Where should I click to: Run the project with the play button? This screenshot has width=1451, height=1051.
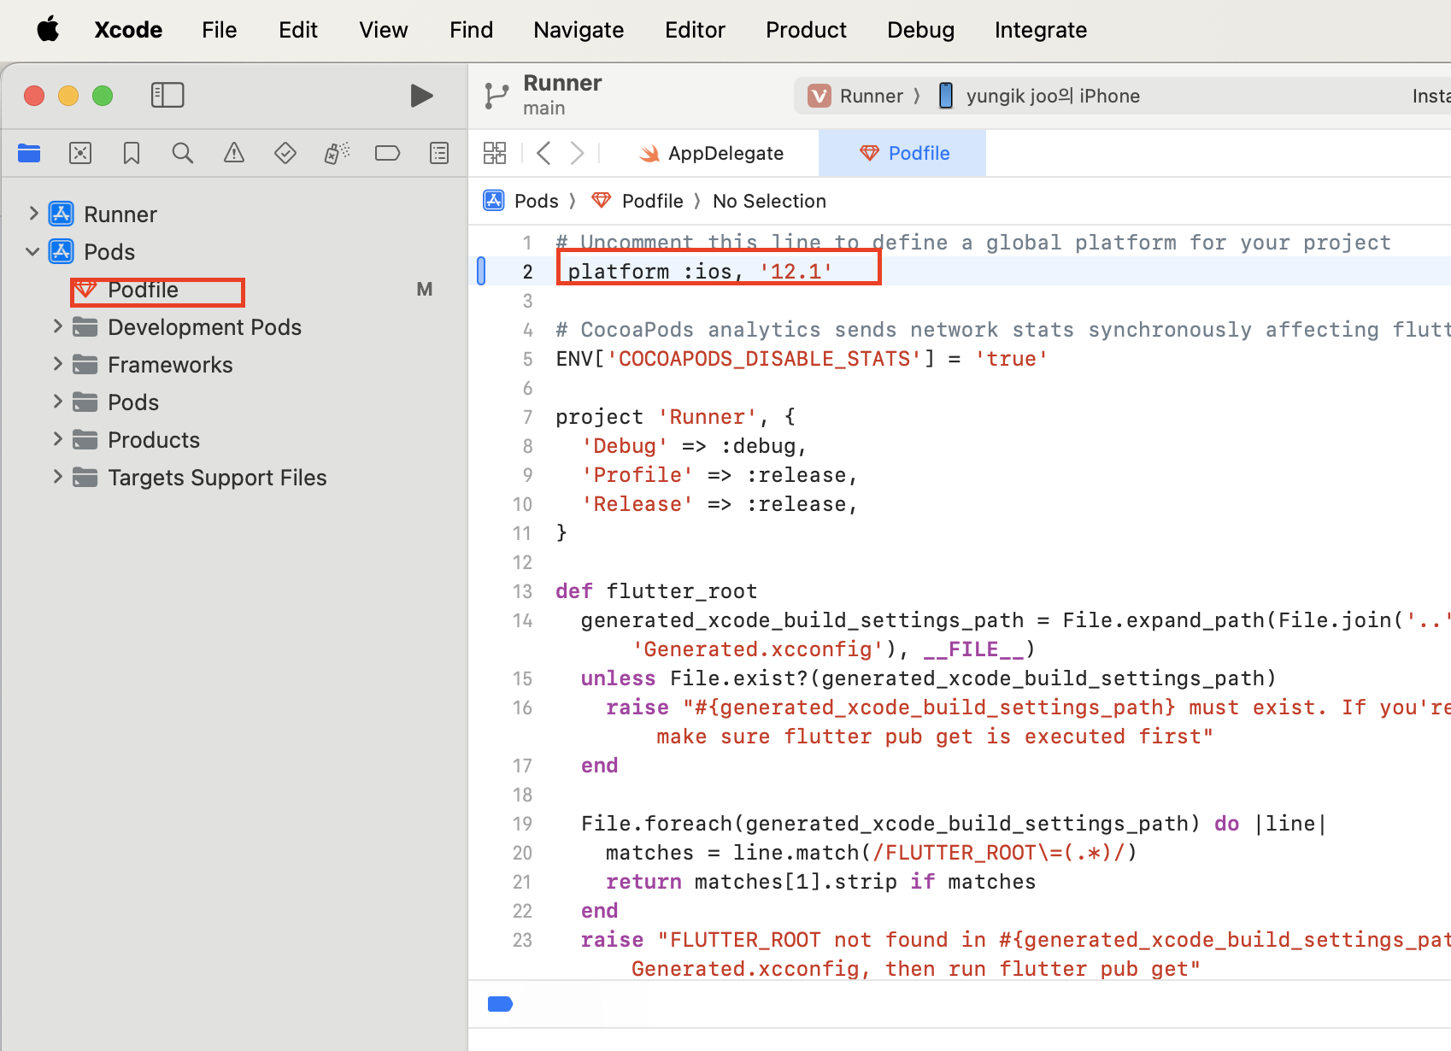click(x=421, y=96)
